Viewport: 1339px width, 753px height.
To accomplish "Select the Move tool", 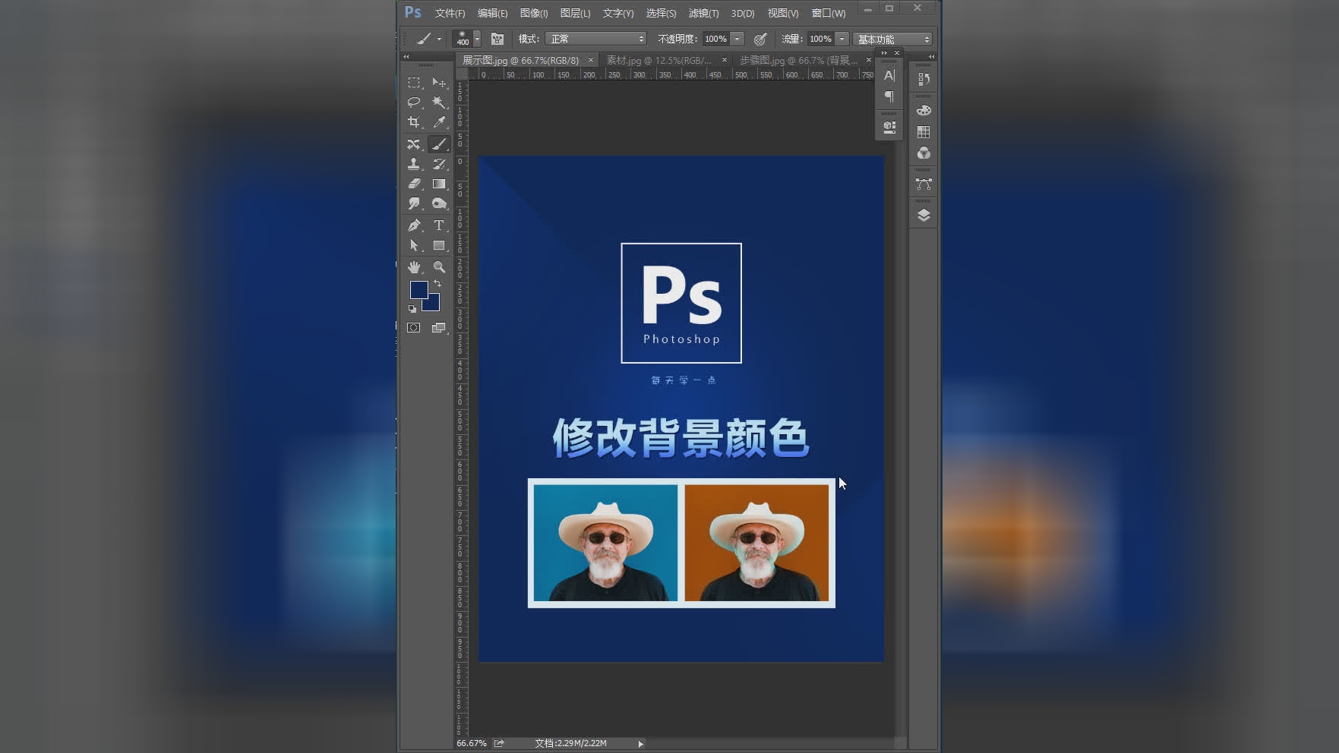I will (x=439, y=82).
